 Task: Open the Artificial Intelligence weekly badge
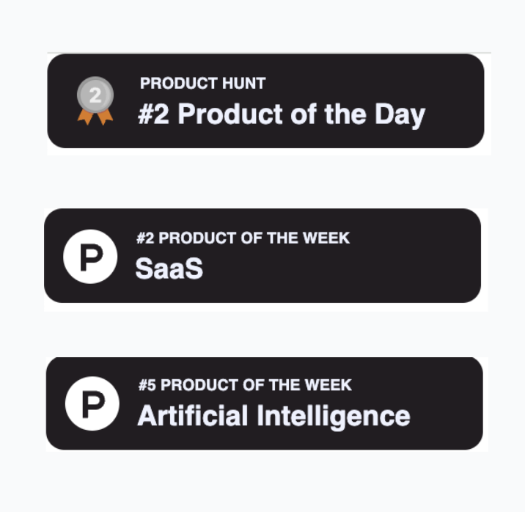tap(265, 403)
